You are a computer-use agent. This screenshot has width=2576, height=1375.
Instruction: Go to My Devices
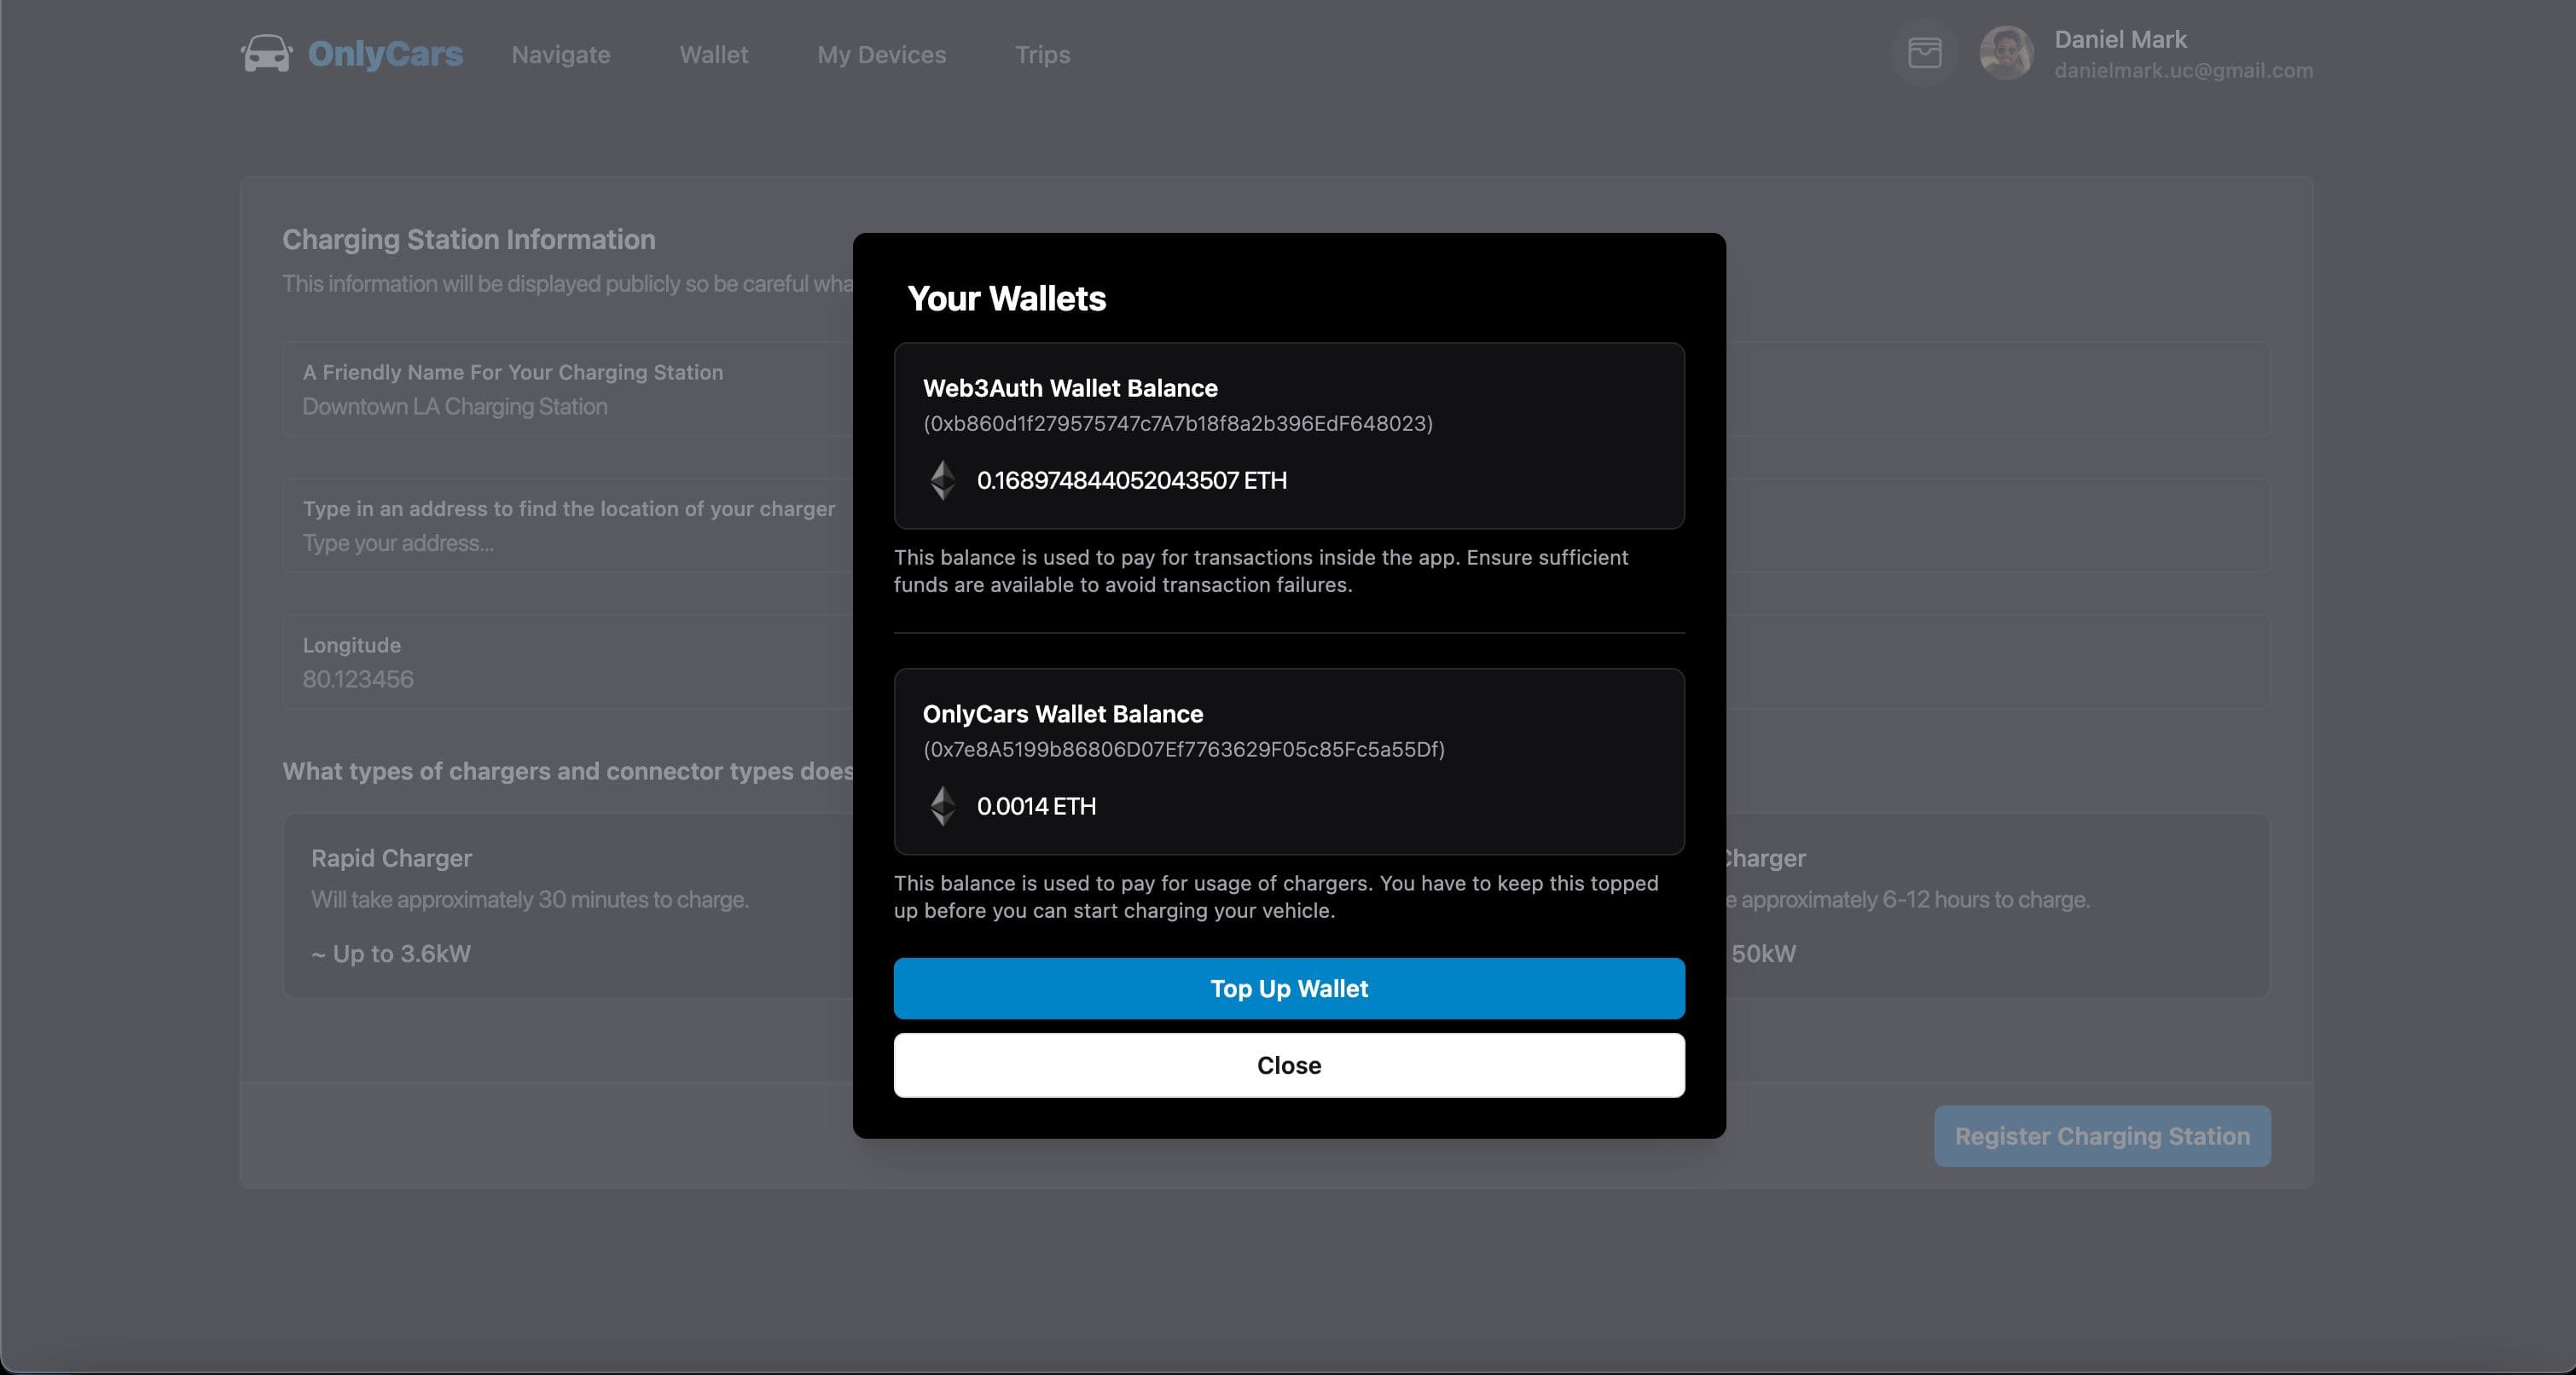882,55
